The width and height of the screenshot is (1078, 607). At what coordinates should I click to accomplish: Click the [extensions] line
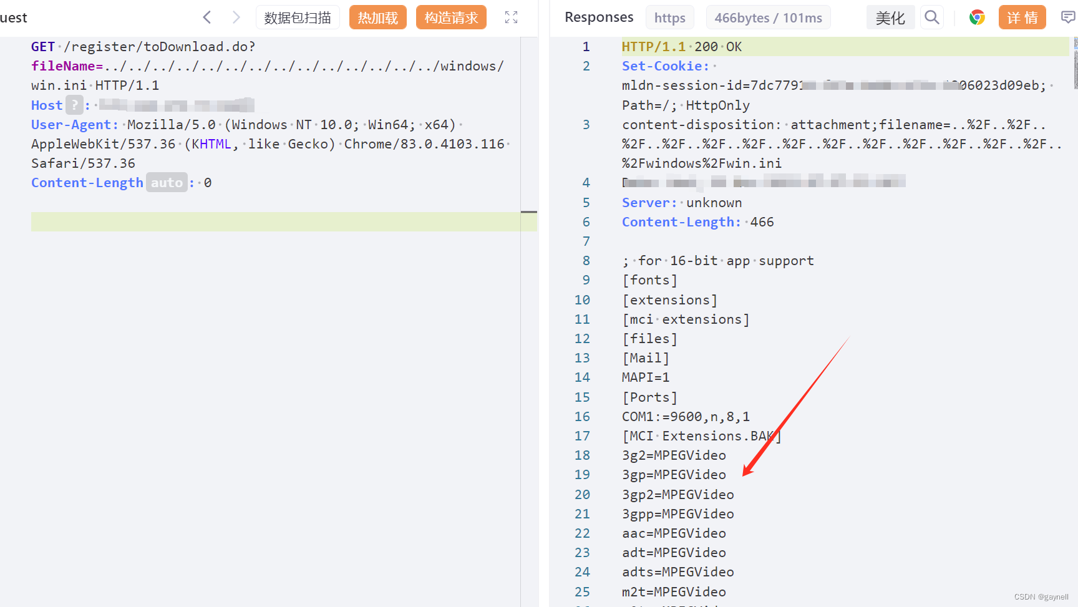coord(669,300)
